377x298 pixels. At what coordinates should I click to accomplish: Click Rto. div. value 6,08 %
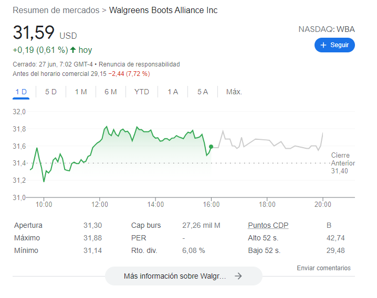click(194, 250)
